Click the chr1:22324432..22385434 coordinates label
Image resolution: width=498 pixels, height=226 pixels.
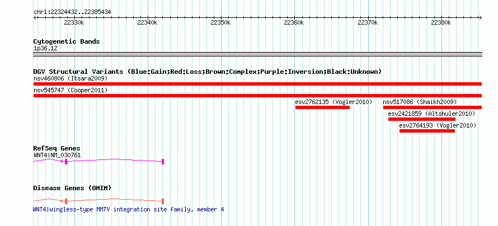[72, 12]
